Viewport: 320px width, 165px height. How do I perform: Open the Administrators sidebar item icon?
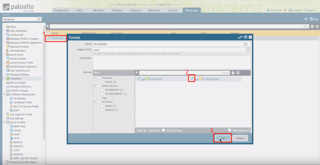coord(7,51)
